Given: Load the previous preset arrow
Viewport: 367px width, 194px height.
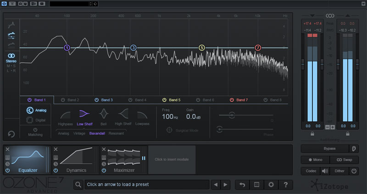Looking at the screenshot, I should coord(216,185).
